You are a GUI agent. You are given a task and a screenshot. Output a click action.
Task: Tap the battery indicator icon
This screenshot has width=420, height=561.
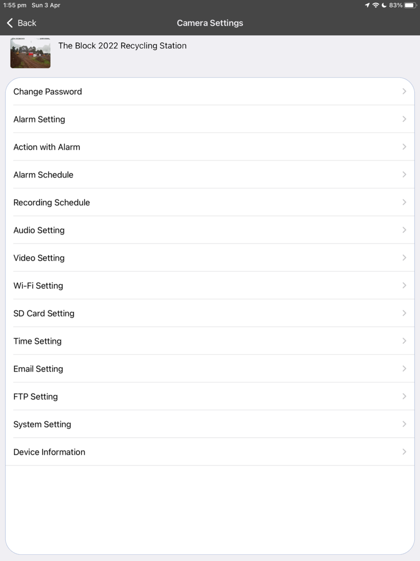(410, 5)
